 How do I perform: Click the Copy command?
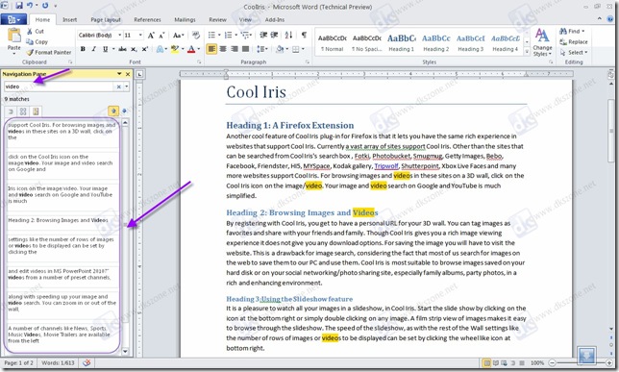37,41
